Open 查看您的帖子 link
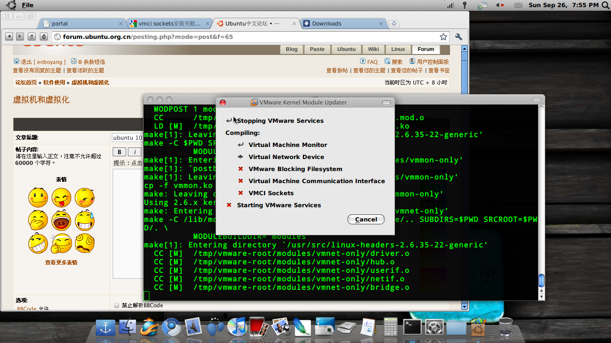611x343 pixels. [x=407, y=71]
